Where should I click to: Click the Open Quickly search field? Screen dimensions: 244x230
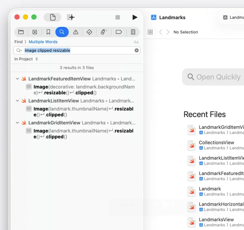point(213,77)
